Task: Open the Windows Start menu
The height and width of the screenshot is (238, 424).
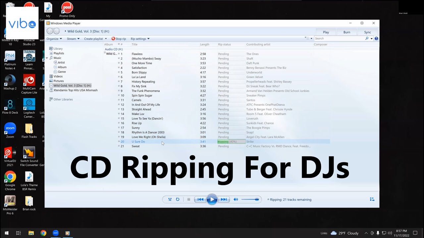Action: click(x=6, y=233)
